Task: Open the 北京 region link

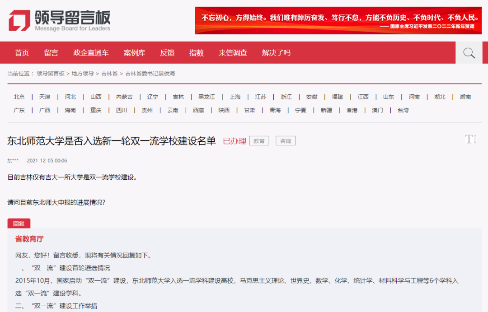Action: [19, 96]
